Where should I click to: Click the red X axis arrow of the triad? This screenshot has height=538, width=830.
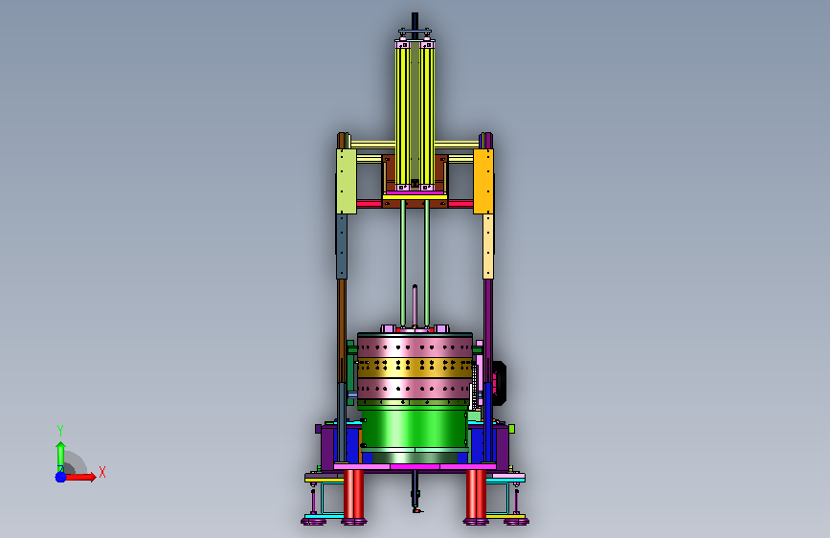click(x=80, y=477)
